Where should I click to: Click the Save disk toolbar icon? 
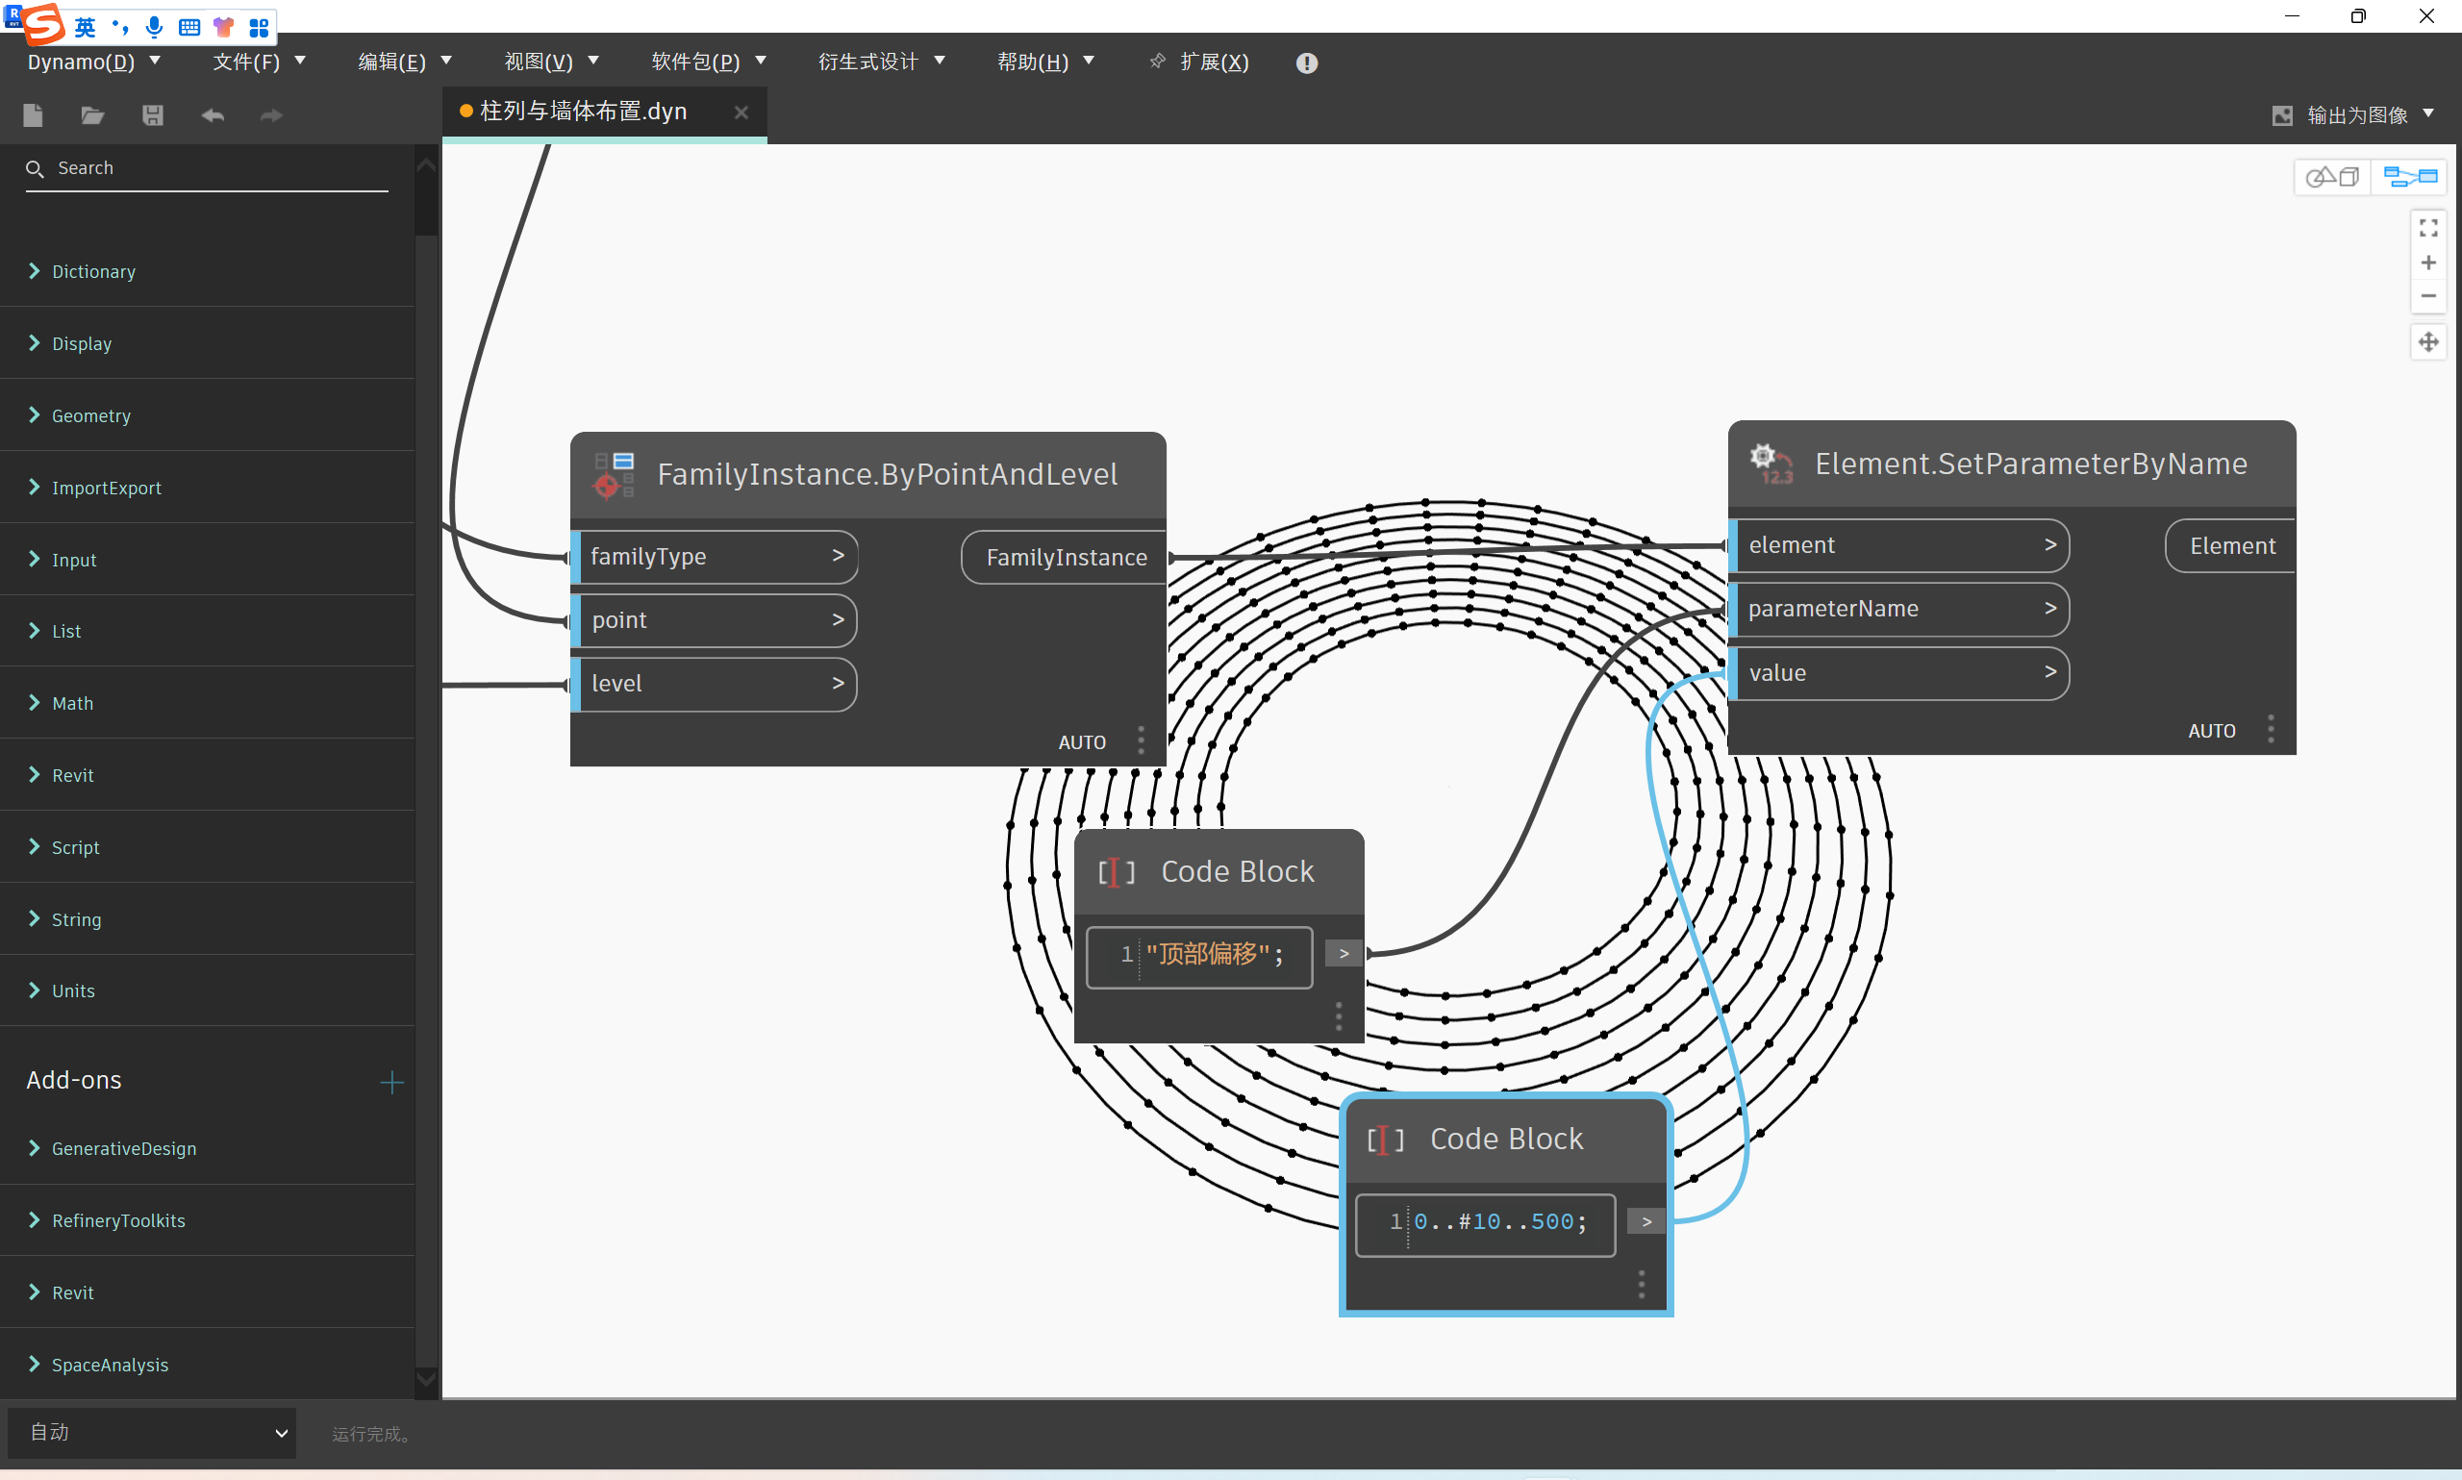coord(153,115)
